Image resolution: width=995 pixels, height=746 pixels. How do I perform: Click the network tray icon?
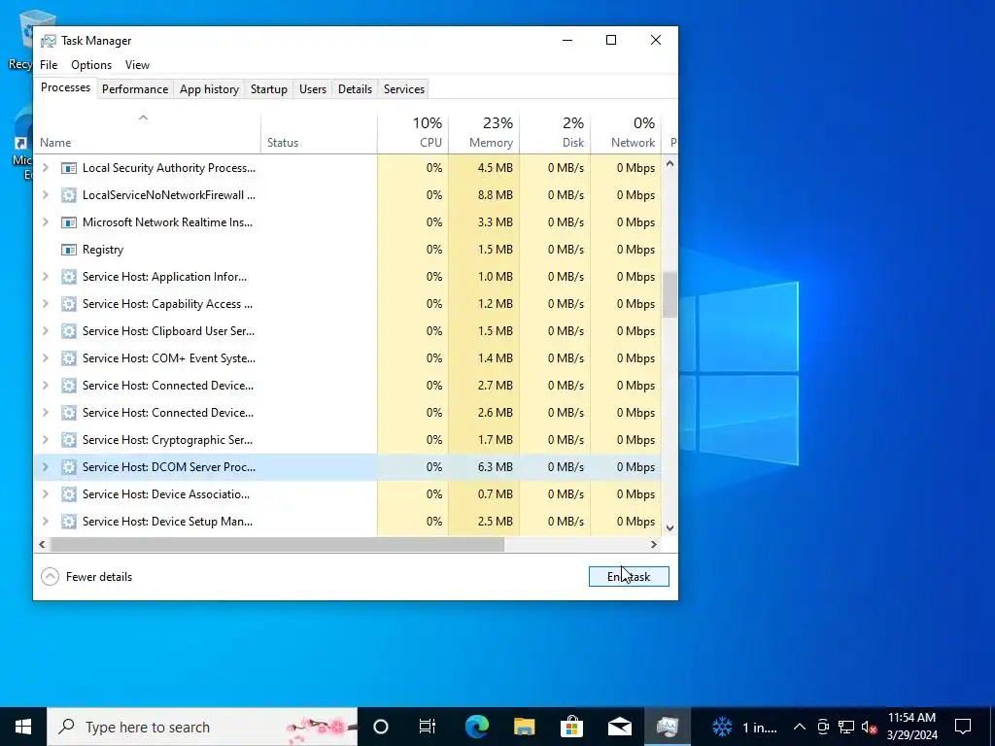point(846,727)
